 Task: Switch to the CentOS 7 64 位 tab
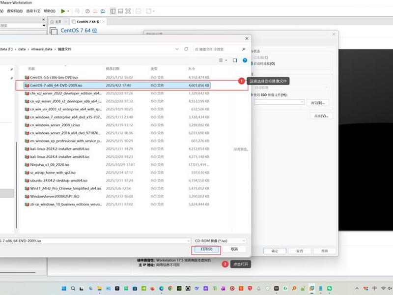[88, 22]
